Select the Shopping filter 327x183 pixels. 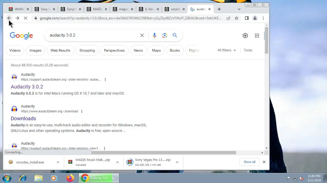[x=87, y=50]
